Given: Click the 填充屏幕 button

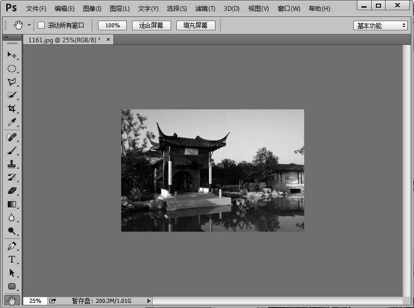Looking at the screenshot, I should pyautogui.click(x=196, y=25).
